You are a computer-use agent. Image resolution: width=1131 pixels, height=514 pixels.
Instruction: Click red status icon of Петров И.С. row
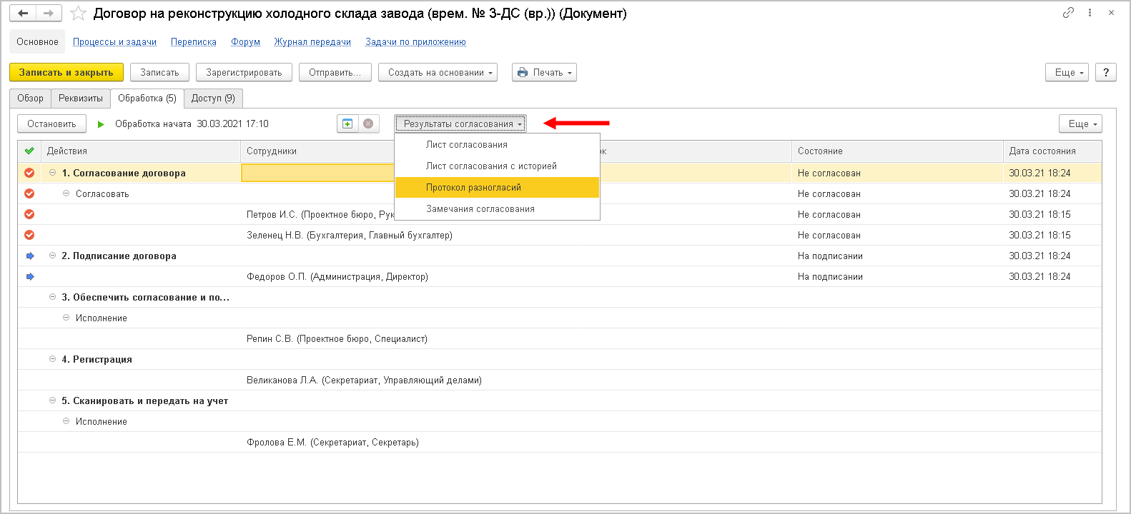29,214
